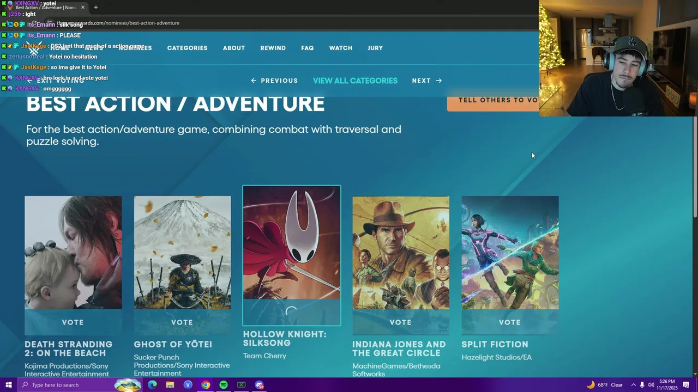The height and width of the screenshot is (392, 698).
Task: Open Google Chrome from the taskbar
Action: tap(206, 385)
